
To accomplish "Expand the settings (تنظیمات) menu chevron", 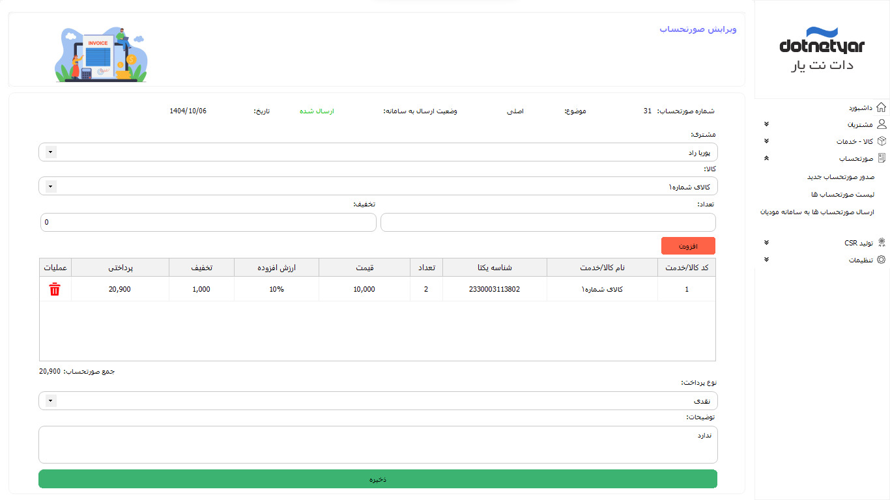I will (766, 260).
